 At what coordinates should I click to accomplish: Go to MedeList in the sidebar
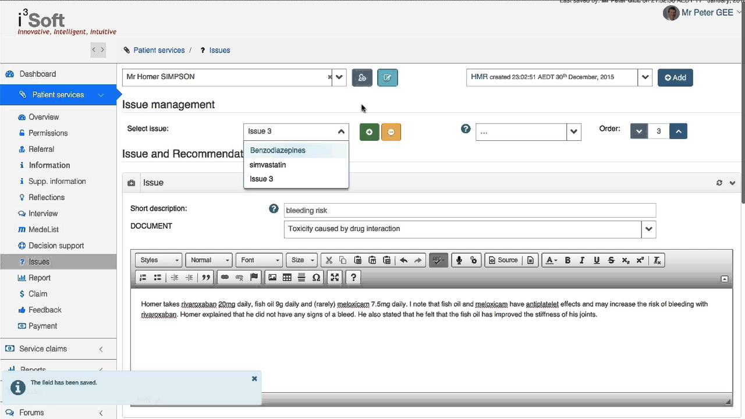[x=44, y=229]
